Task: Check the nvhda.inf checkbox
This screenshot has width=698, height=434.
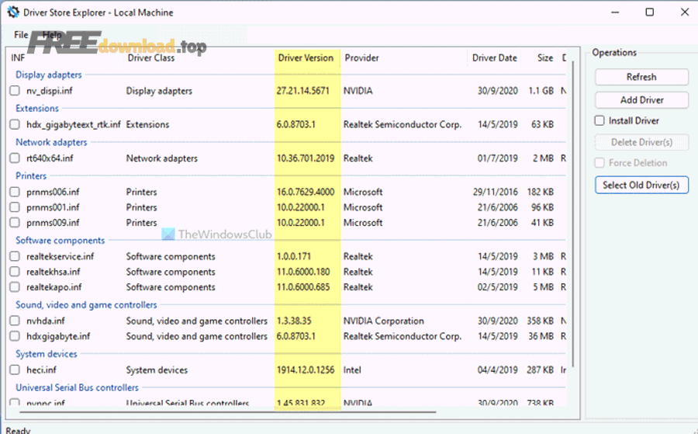Action: click(x=15, y=321)
